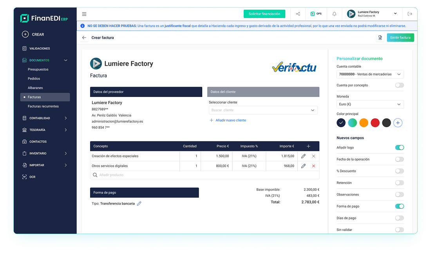Click the Verifactu logo
The width and height of the screenshot is (431, 254).
coord(294,67)
